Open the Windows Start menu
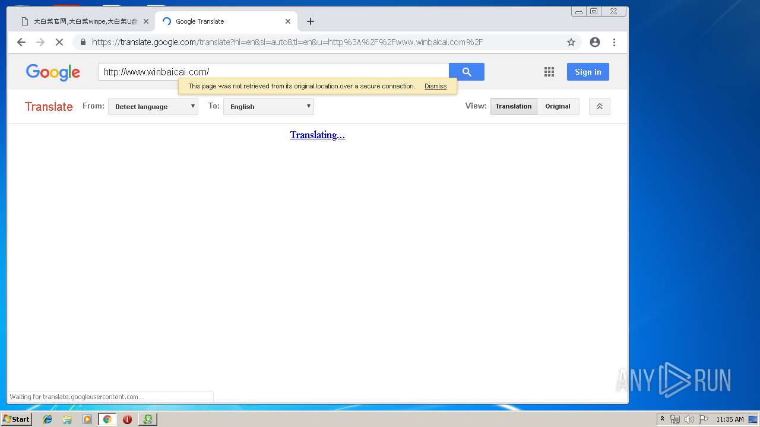 point(16,419)
